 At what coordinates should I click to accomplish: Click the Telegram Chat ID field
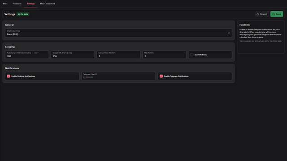(x=118, y=76)
